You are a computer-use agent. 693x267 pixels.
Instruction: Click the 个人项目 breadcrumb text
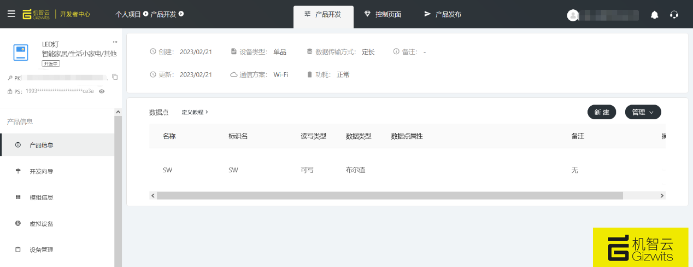[x=128, y=14]
